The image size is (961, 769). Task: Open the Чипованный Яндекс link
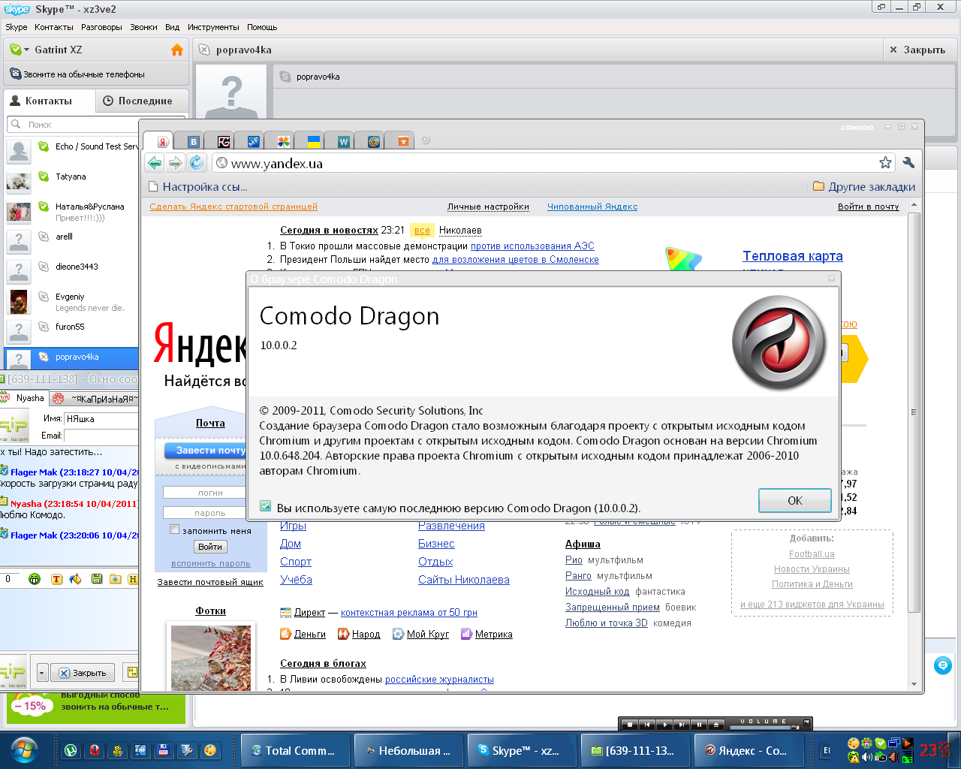(x=592, y=207)
